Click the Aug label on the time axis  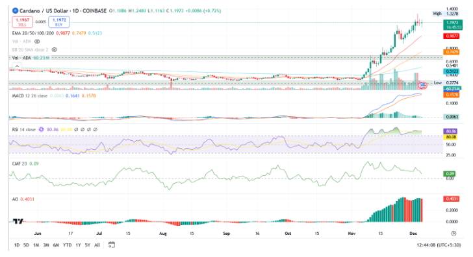click(x=163, y=234)
